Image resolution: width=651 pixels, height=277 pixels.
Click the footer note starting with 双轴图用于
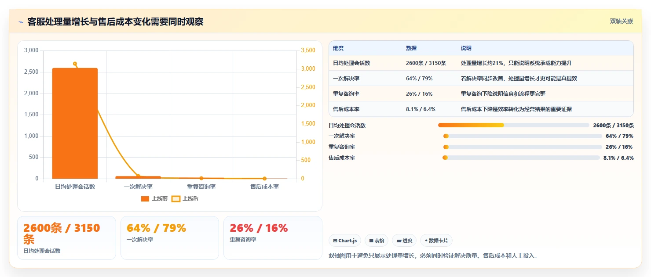(x=433, y=255)
